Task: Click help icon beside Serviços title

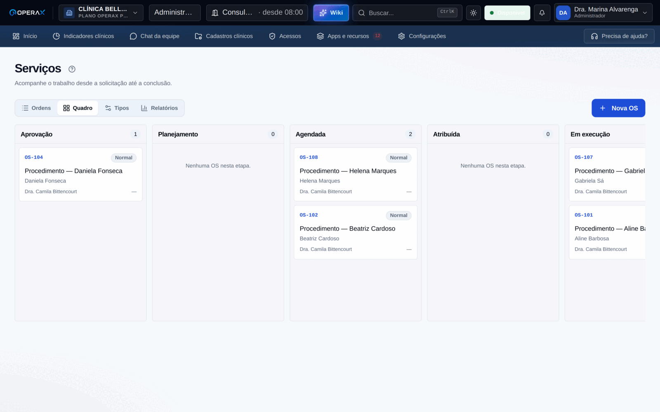Action: [72, 69]
